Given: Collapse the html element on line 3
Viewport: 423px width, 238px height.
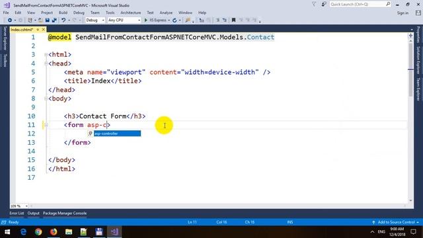Looking at the screenshot, I should (46, 55).
